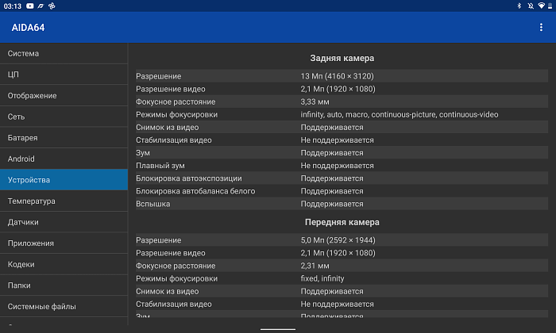Open the ЦП section
Viewport: 556px width, 333px height.
64,75
